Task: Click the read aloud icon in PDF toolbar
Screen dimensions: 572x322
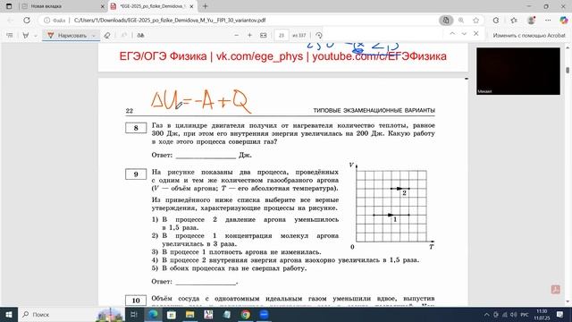Action: [141, 36]
